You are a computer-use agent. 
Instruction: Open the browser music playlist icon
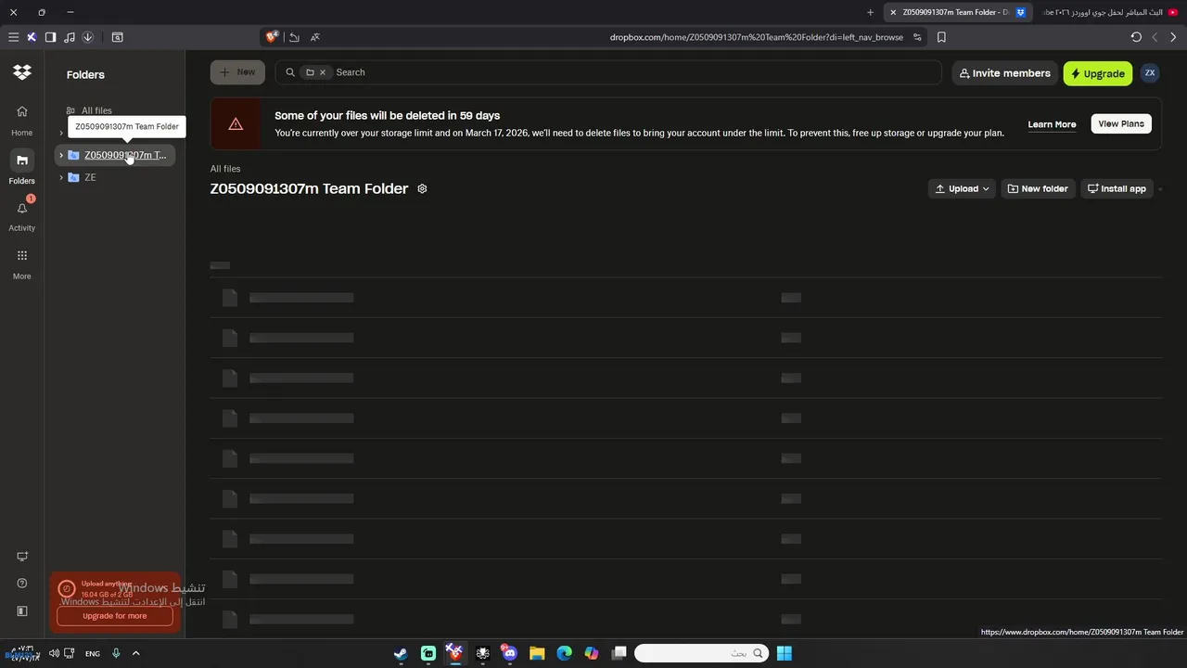pyautogui.click(x=70, y=37)
